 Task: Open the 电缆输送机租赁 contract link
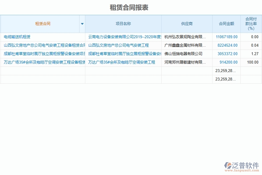[17, 37]
